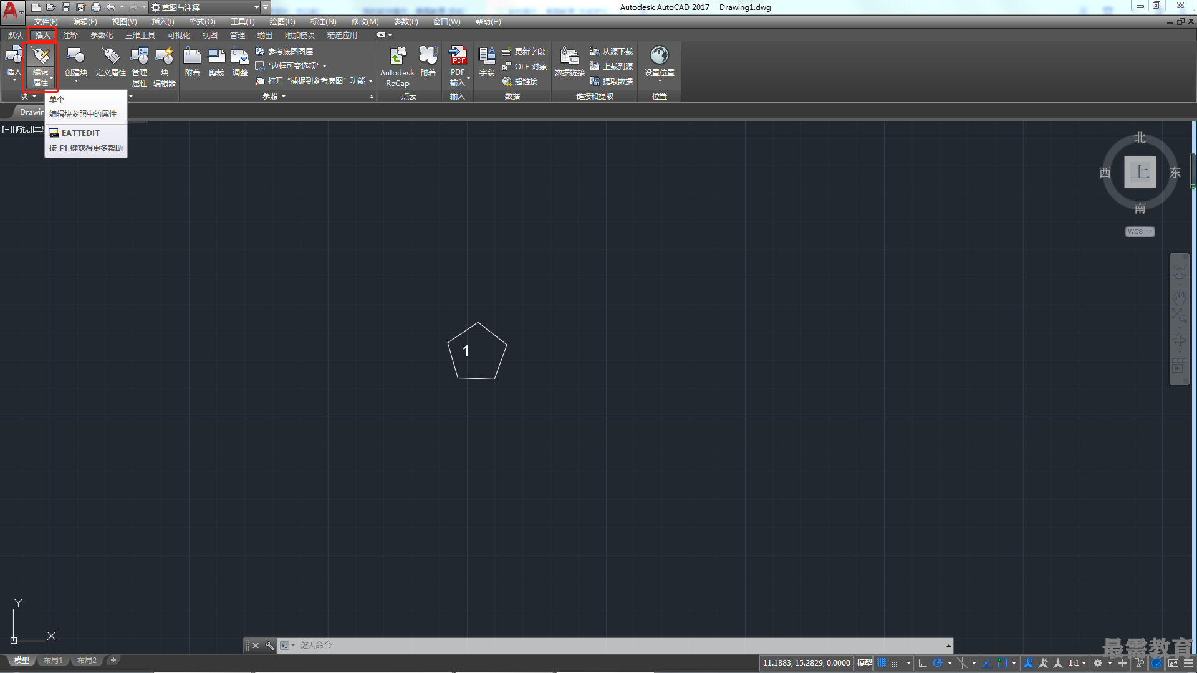Screen dimensions: 1197x673
Task: Click the Hyperlink (超链接) tool
Action: coord(520,82)
